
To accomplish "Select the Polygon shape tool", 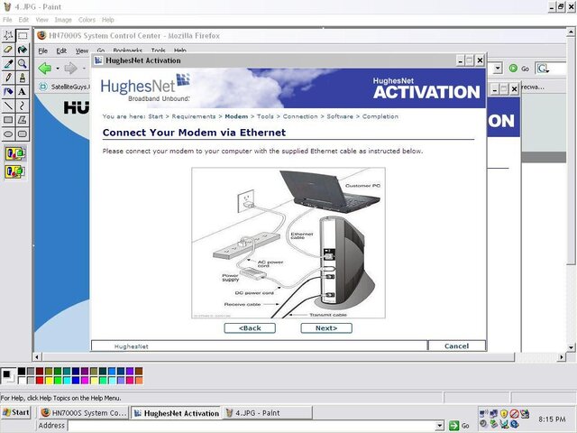I will [23, 120].
